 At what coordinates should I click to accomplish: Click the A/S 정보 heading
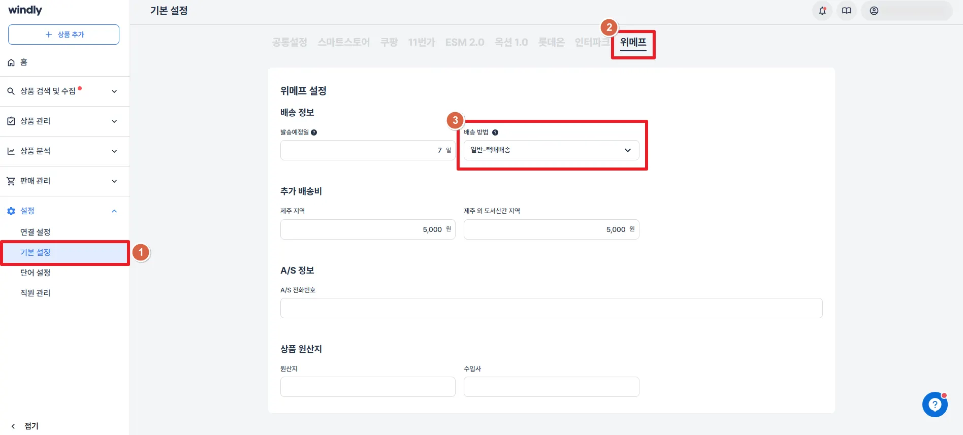pos(297,271)
